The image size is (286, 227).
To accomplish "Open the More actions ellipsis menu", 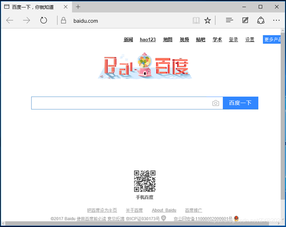I will tap(276, 20).
